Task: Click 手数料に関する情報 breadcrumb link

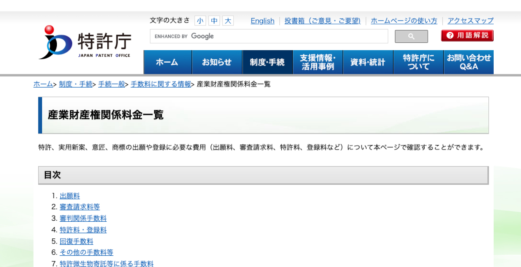Action: click(161, 84)
